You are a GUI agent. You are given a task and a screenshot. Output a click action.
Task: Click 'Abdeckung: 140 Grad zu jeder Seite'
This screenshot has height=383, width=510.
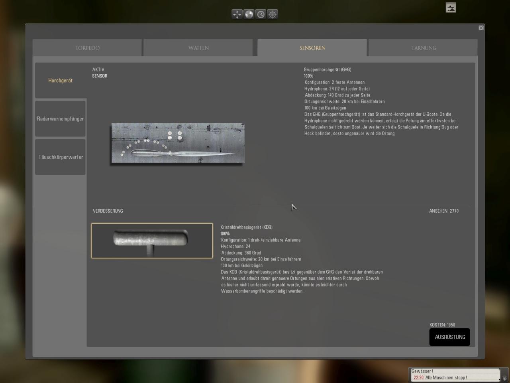tap(337, 95)
